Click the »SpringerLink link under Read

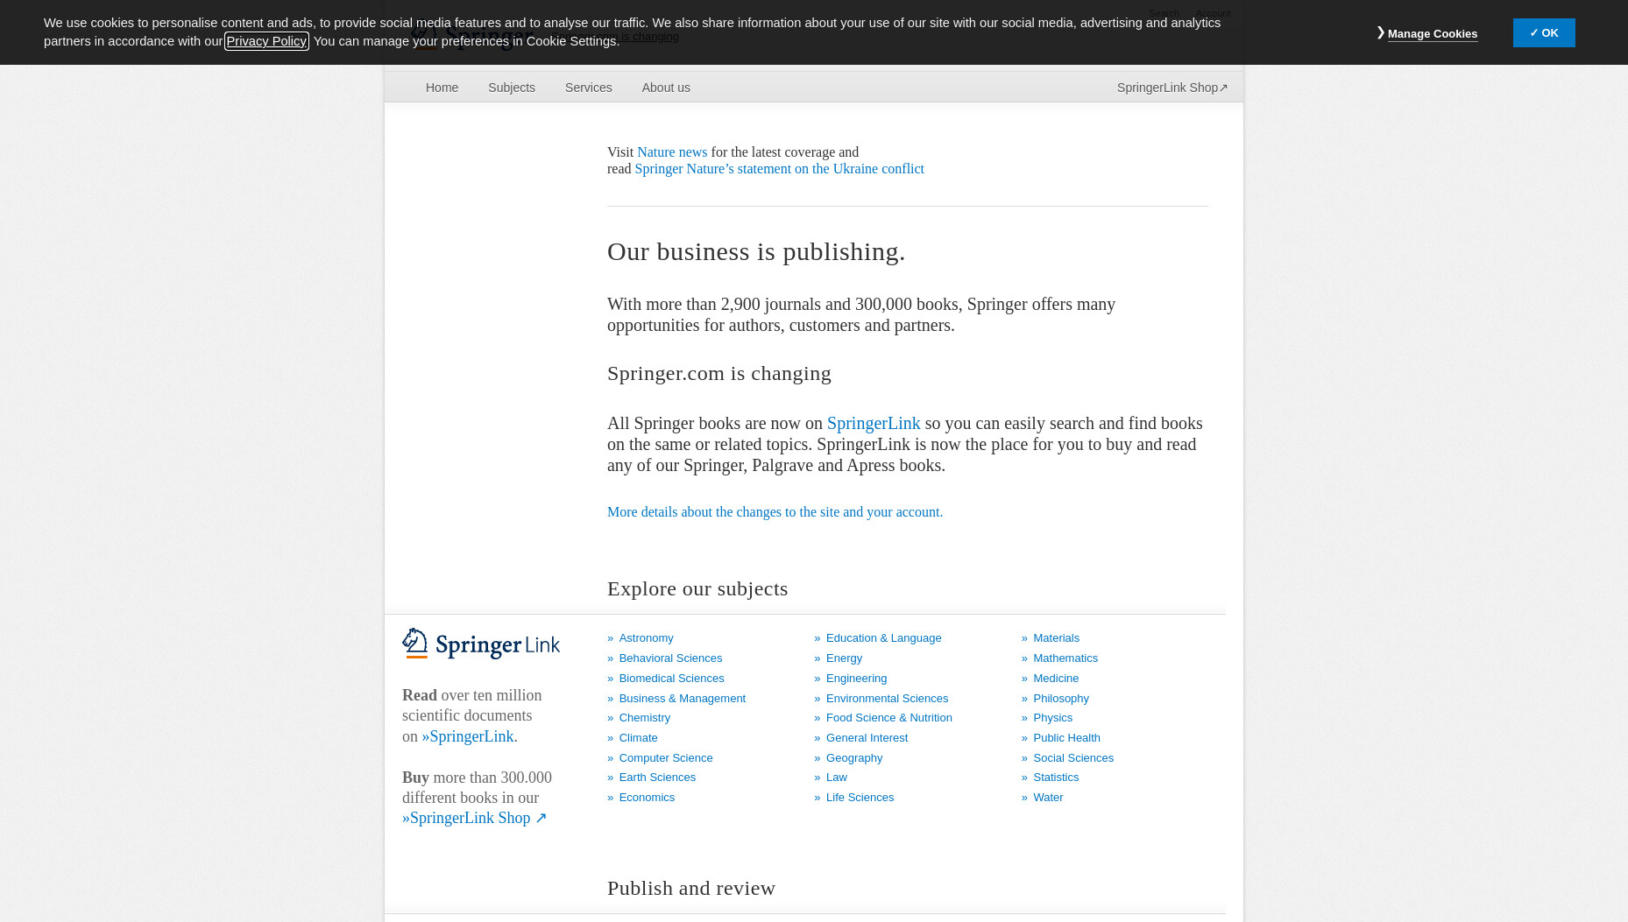point(467,736)
